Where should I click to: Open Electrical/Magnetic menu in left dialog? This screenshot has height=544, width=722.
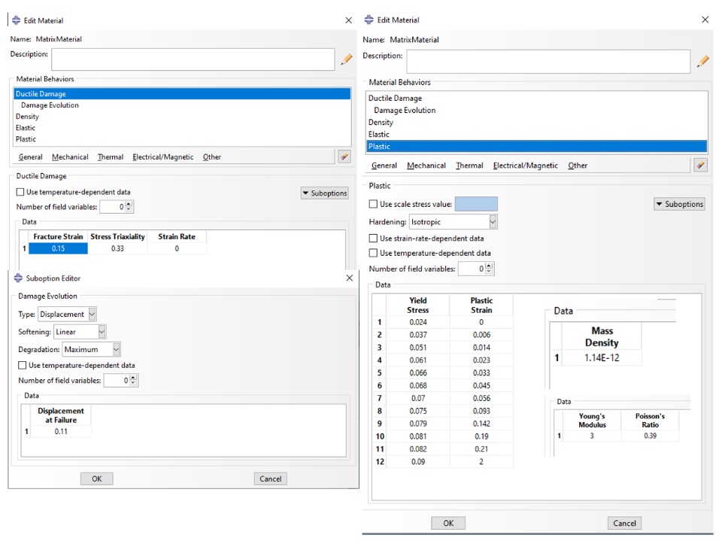tap(163, 157)
